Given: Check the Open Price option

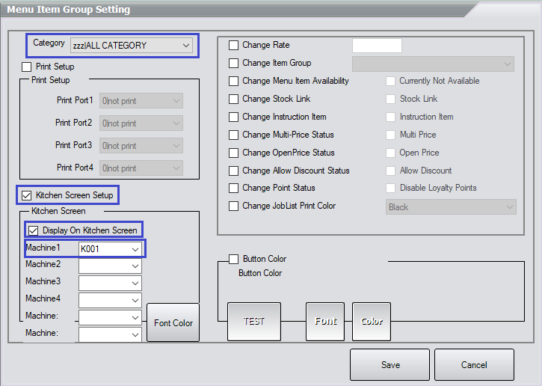Looking at the screenshot, I should coord(390,153).
